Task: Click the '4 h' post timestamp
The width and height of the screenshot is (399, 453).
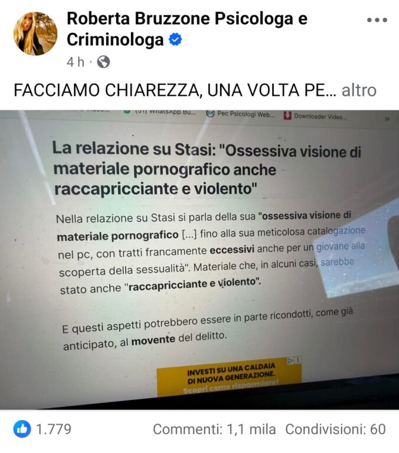Action: [x=76, y=62]
